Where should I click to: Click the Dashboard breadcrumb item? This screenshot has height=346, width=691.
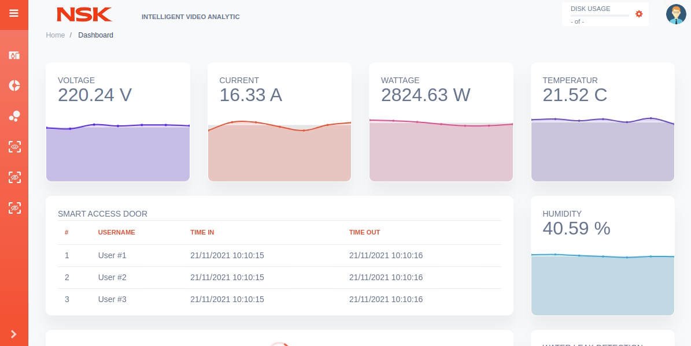[95, 35]
